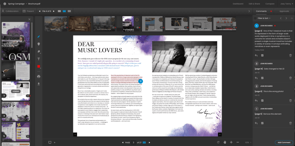Open the 63% zoom level dropdown
The width and height of the screenshot is (295, 146).
pos(248,142)
